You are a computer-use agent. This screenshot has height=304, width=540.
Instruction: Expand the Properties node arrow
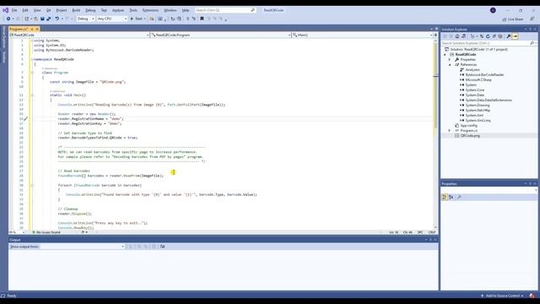pyautogui.click(x=450, y=60)
